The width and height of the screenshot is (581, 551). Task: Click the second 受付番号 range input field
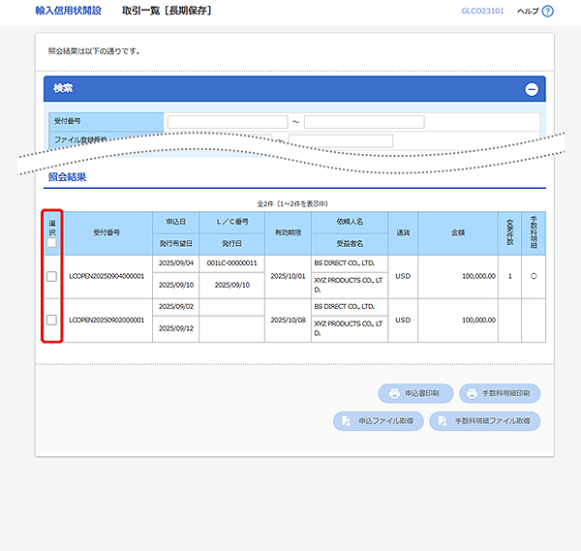pyautogui.click(x=364, y=122)
